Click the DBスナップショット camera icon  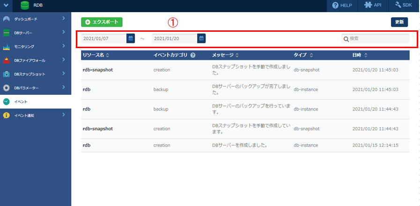tap(6, 74)
